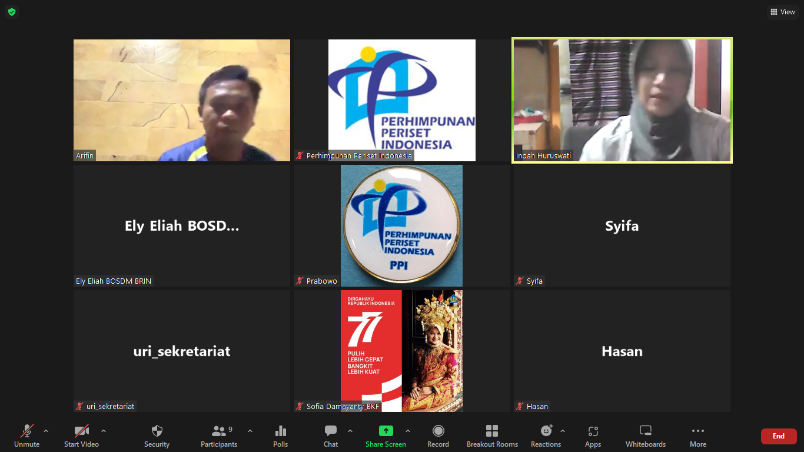Click the Indah Huruswati name label
This screenshot has height=452, width=804.
[x=543, y=156]
